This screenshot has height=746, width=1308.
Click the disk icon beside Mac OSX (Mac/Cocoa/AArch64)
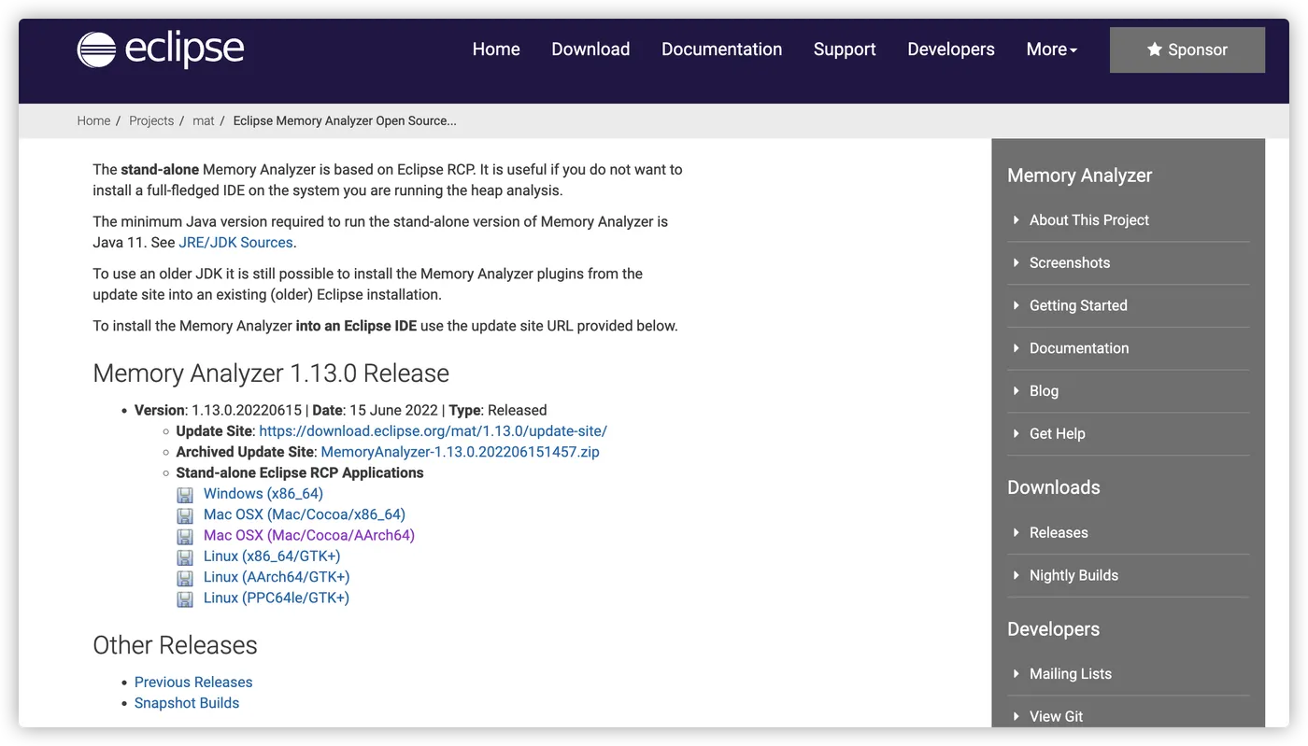[x=185, y=537]
